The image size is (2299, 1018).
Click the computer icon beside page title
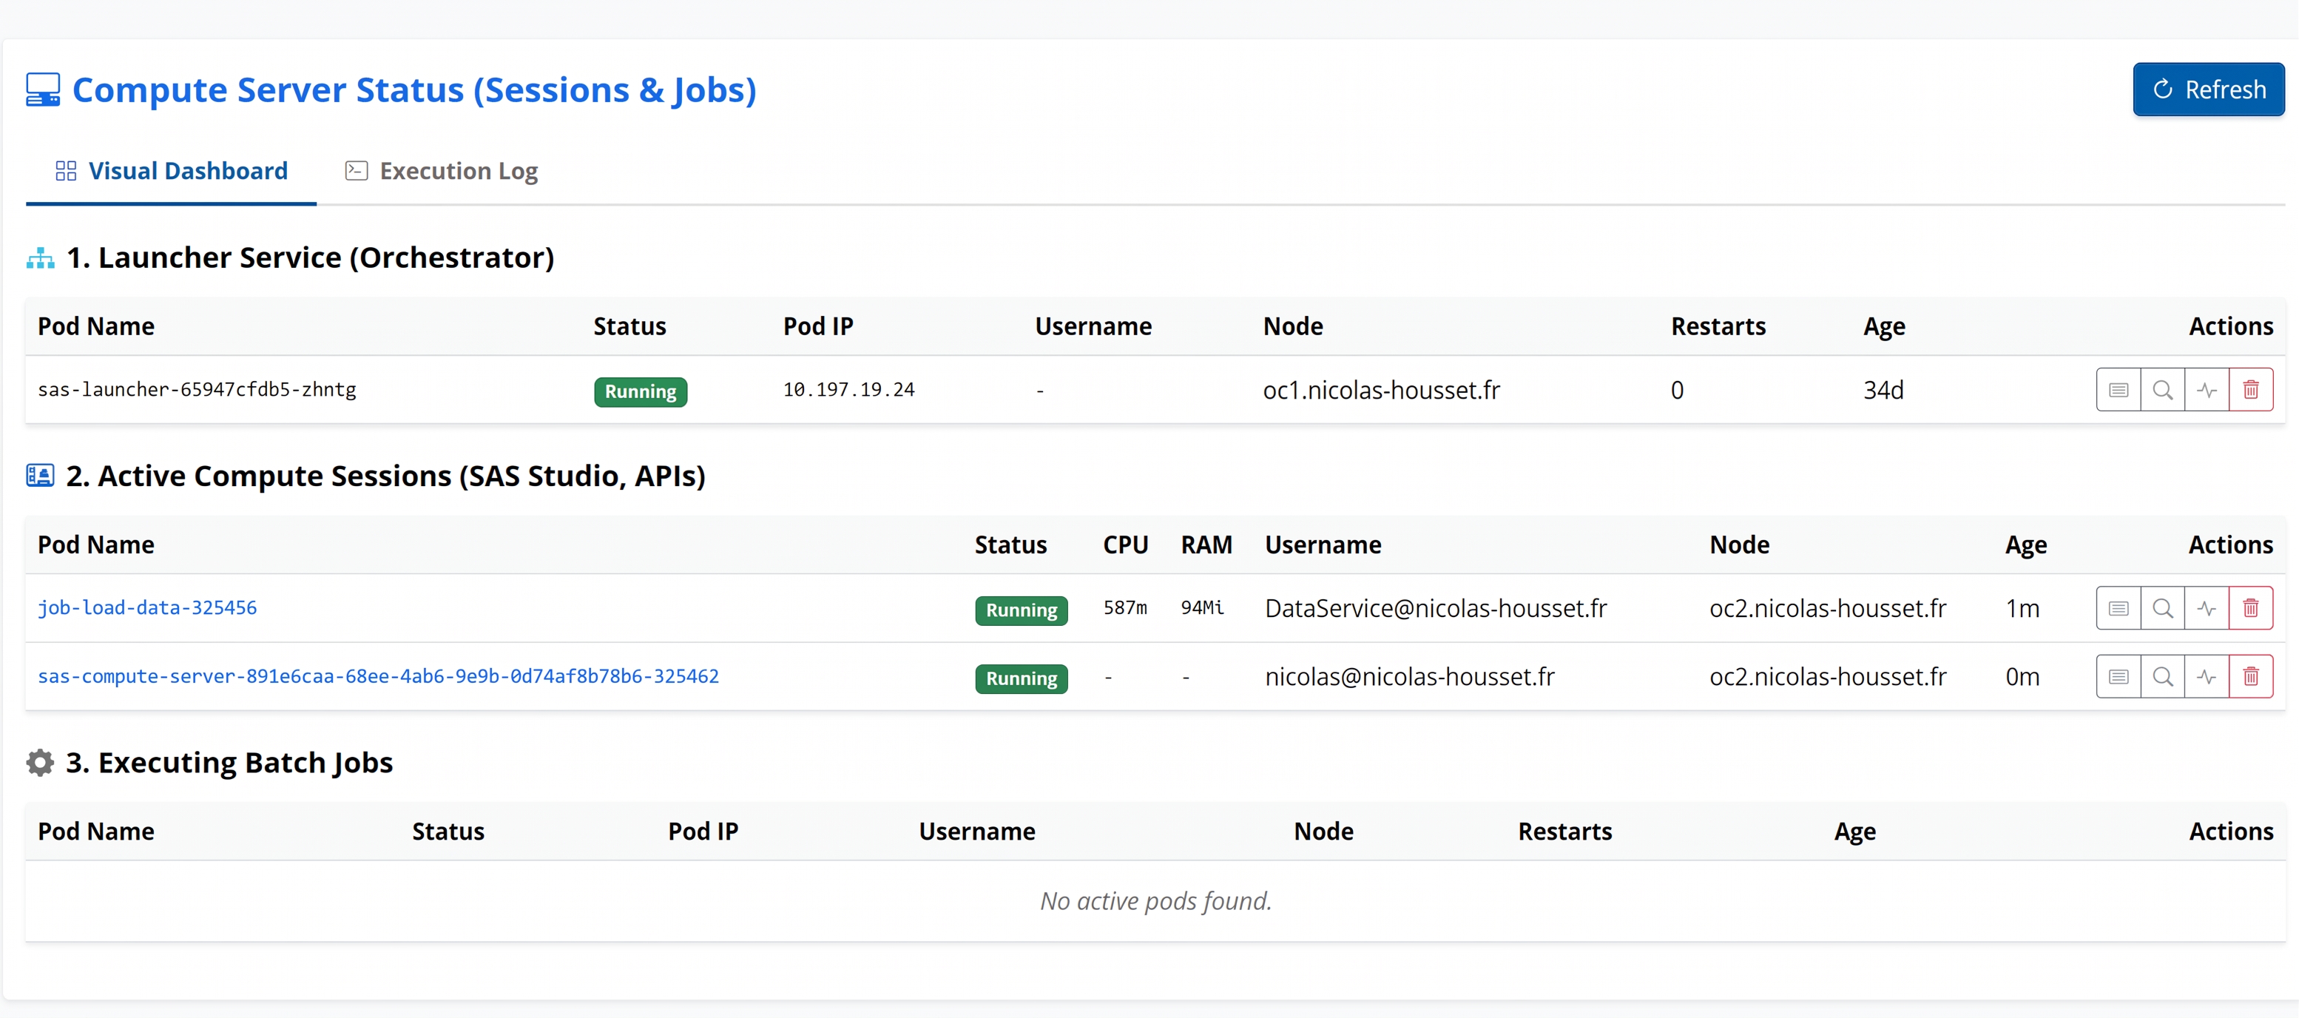(x=43, y=90)
